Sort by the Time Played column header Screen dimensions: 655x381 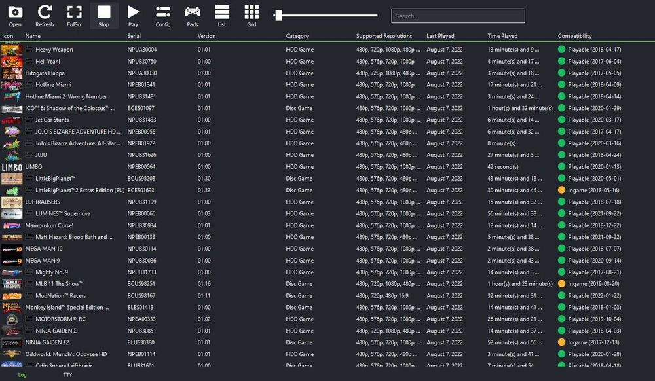tap(502, 36)
